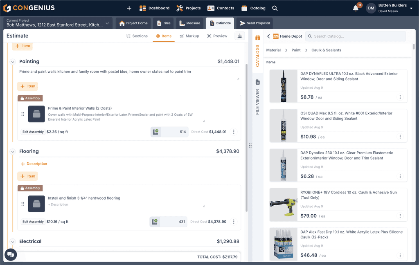Open the Measure tool from project toolbar

pos(189,23)
